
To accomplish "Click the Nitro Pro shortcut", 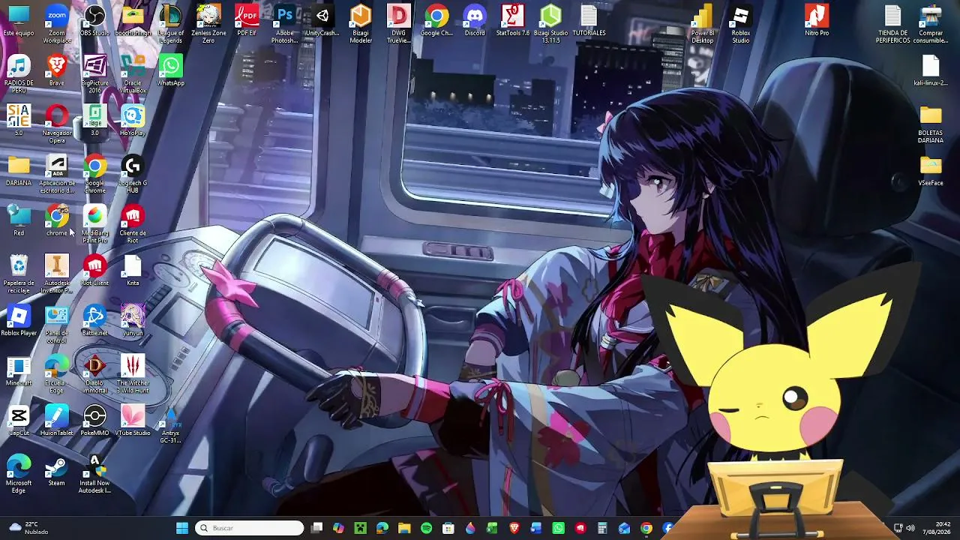I will (817, 21).
